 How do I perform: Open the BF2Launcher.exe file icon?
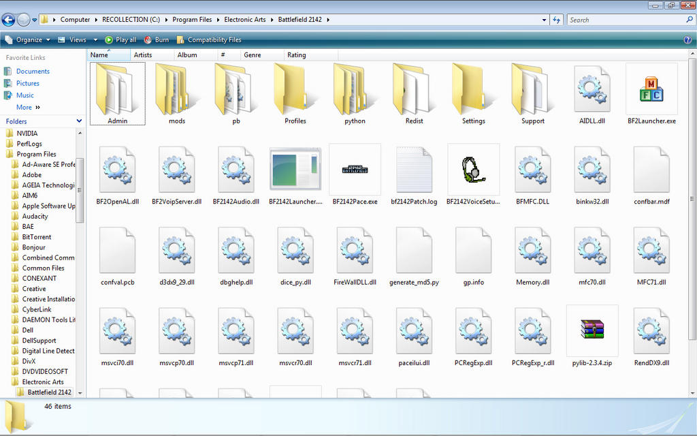click(651, 89)
